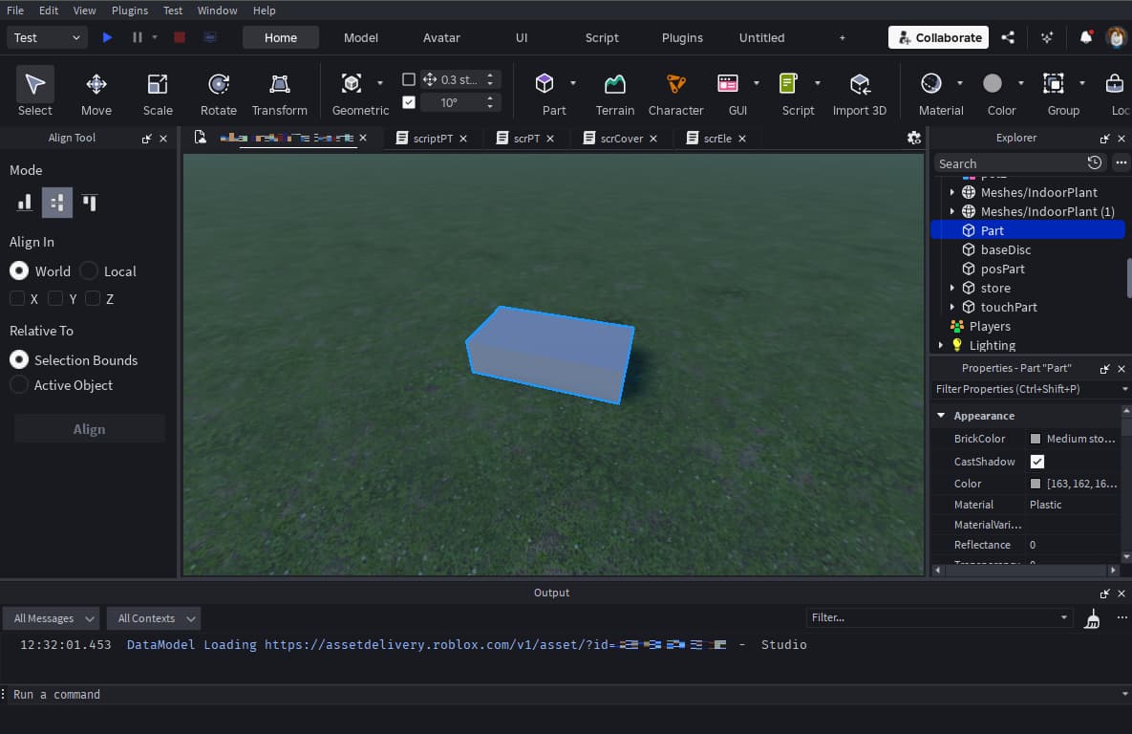
Task: Select the Scale tool
Action: point(158,93)
